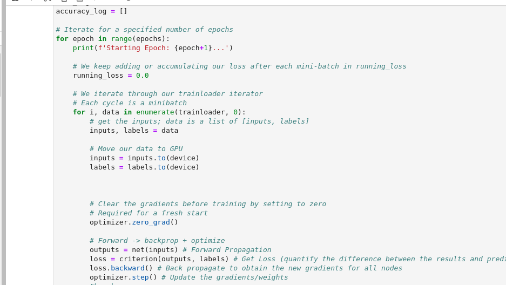Click the 'Forward -> backprop + optimize' comment

point(157,241)
